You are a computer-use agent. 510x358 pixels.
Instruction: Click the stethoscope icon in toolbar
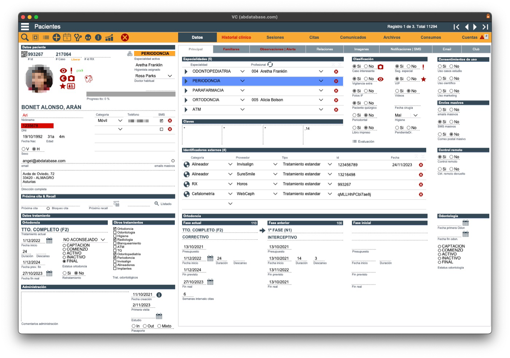(78, 38)
